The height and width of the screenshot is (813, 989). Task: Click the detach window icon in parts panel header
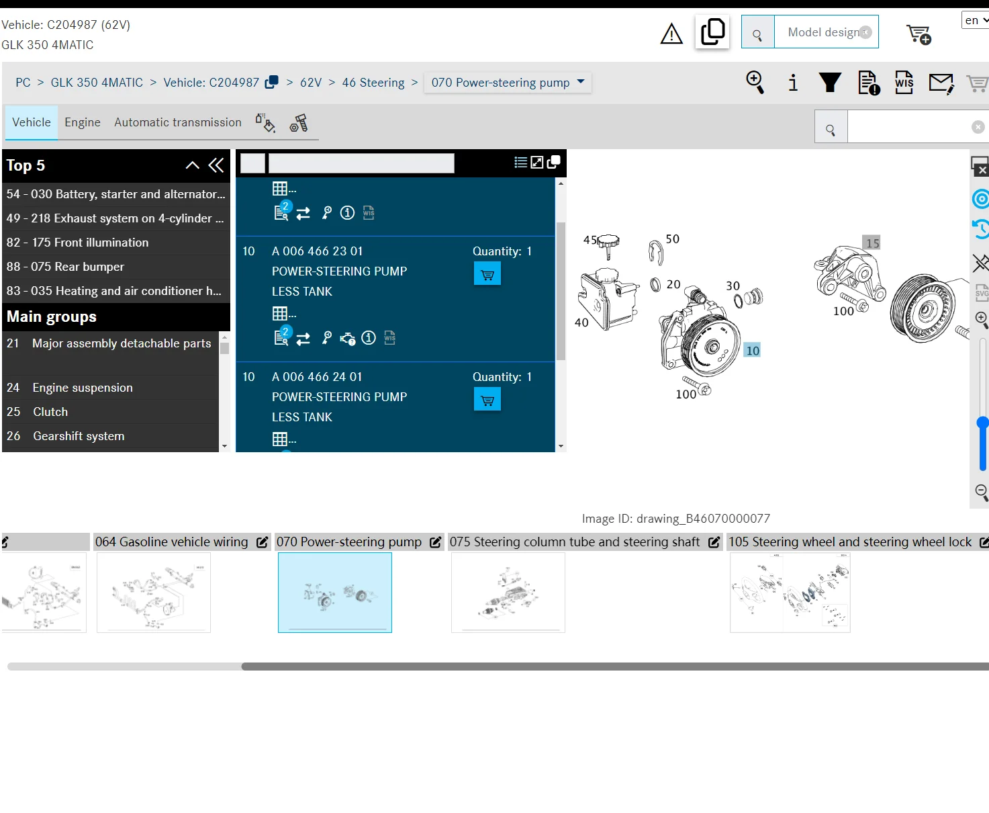point(554,163)
